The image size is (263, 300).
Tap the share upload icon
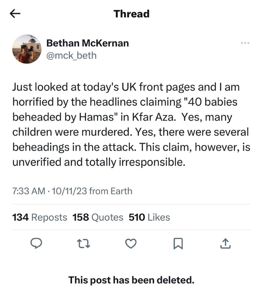click(226, 243)
